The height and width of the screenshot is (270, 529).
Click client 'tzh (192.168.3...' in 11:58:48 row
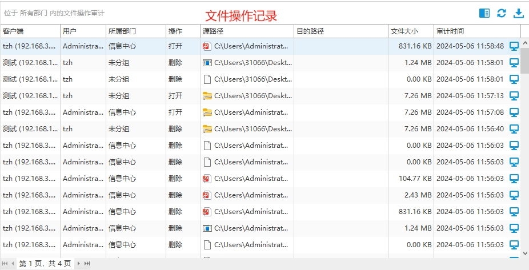point(29,46)
